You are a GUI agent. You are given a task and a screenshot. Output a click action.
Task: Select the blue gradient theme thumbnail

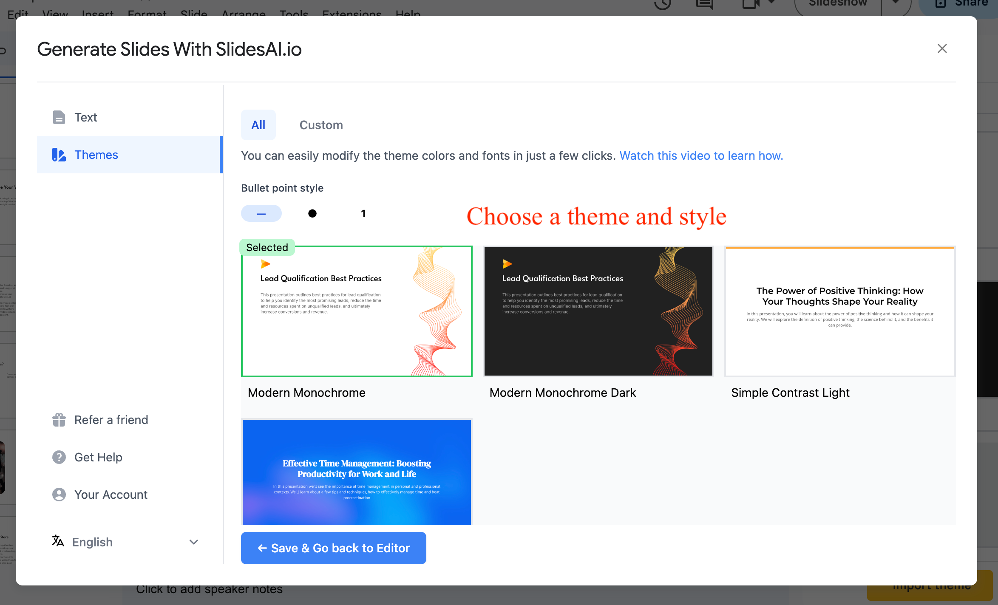click(x=357, y=472)
